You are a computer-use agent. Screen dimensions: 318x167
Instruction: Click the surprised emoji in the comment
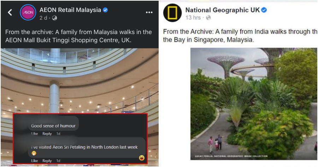pos(34,153)
